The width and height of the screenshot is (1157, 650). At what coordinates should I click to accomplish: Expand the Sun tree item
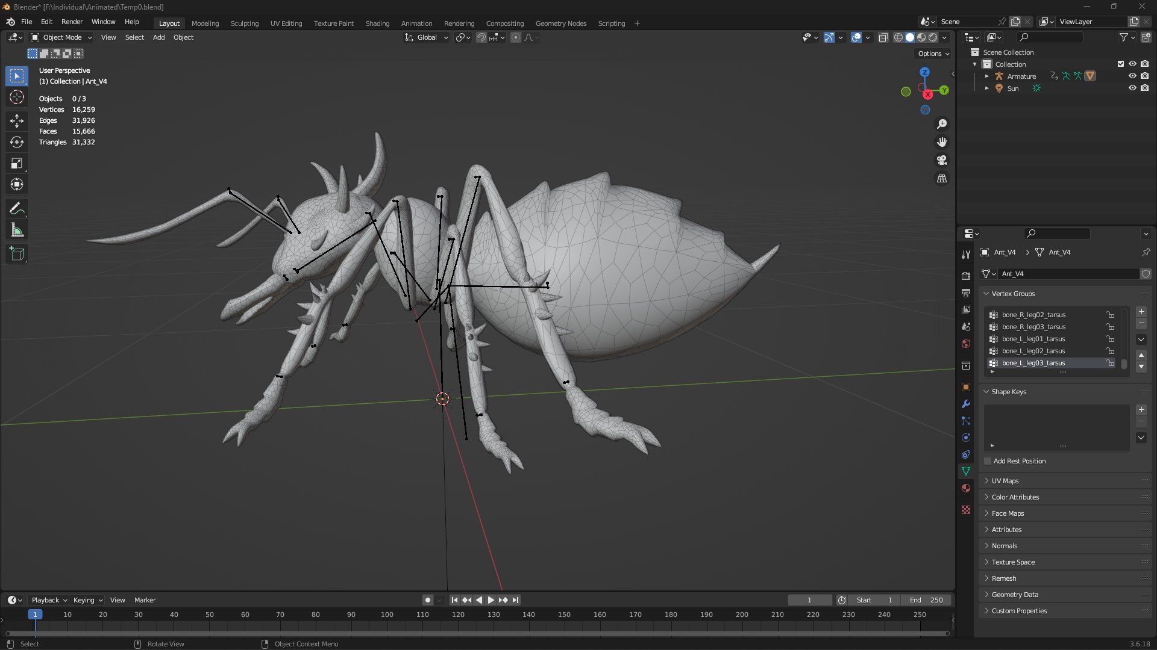(x=986, y=88)
